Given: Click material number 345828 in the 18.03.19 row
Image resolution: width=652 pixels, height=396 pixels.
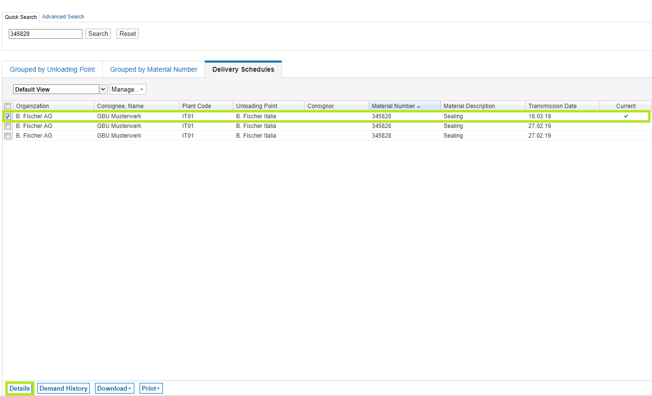Looking at the screenshot, I should coord(382,116).
